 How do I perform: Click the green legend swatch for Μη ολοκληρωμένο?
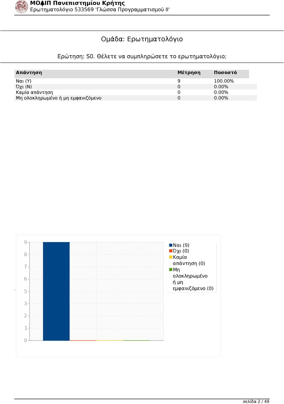tap(171, 269)
